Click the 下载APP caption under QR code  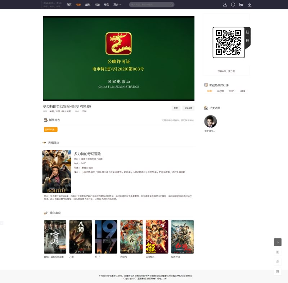click(226, 71)
